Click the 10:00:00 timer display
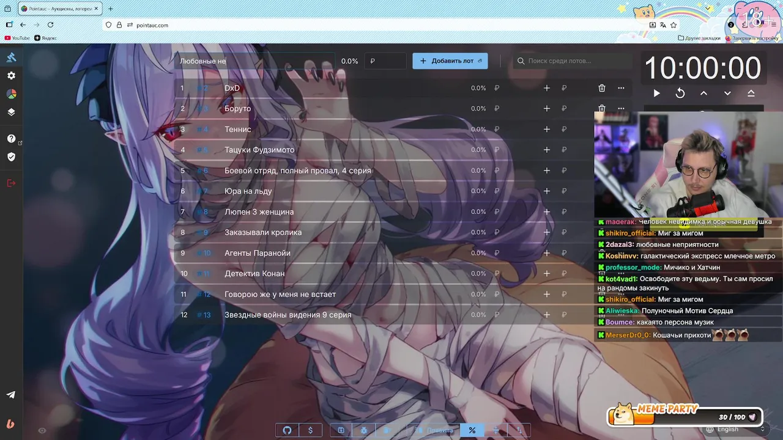783x440 pixels. pyautogui.click(x=702, y=68)
